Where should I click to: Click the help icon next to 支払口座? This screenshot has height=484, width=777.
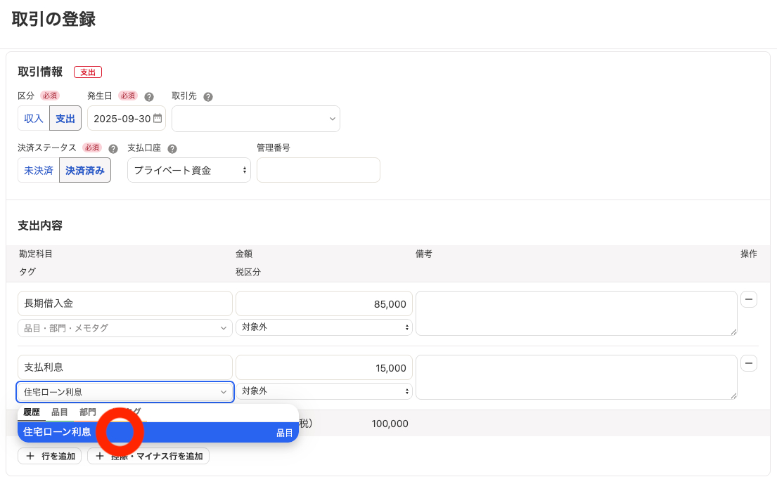(172, 149)
